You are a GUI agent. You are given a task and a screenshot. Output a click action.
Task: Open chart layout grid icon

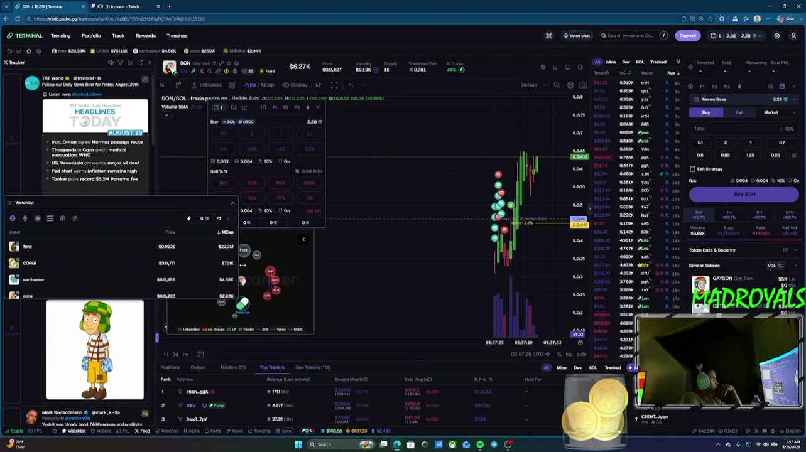click(x=232, y=85)
